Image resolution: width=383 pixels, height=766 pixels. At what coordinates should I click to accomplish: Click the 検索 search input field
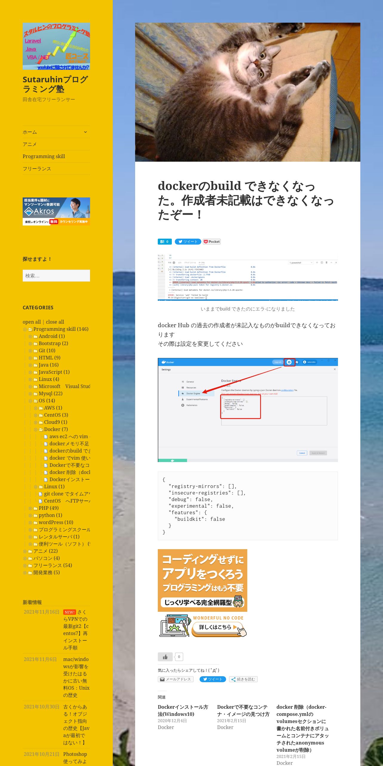56,276
